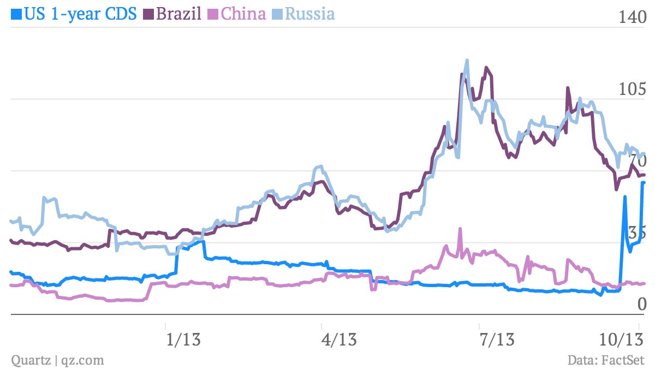The height and width of the screenshot is (369, 655).
Task: Click the 105 y-axis value label
Action: click(631, 89)
